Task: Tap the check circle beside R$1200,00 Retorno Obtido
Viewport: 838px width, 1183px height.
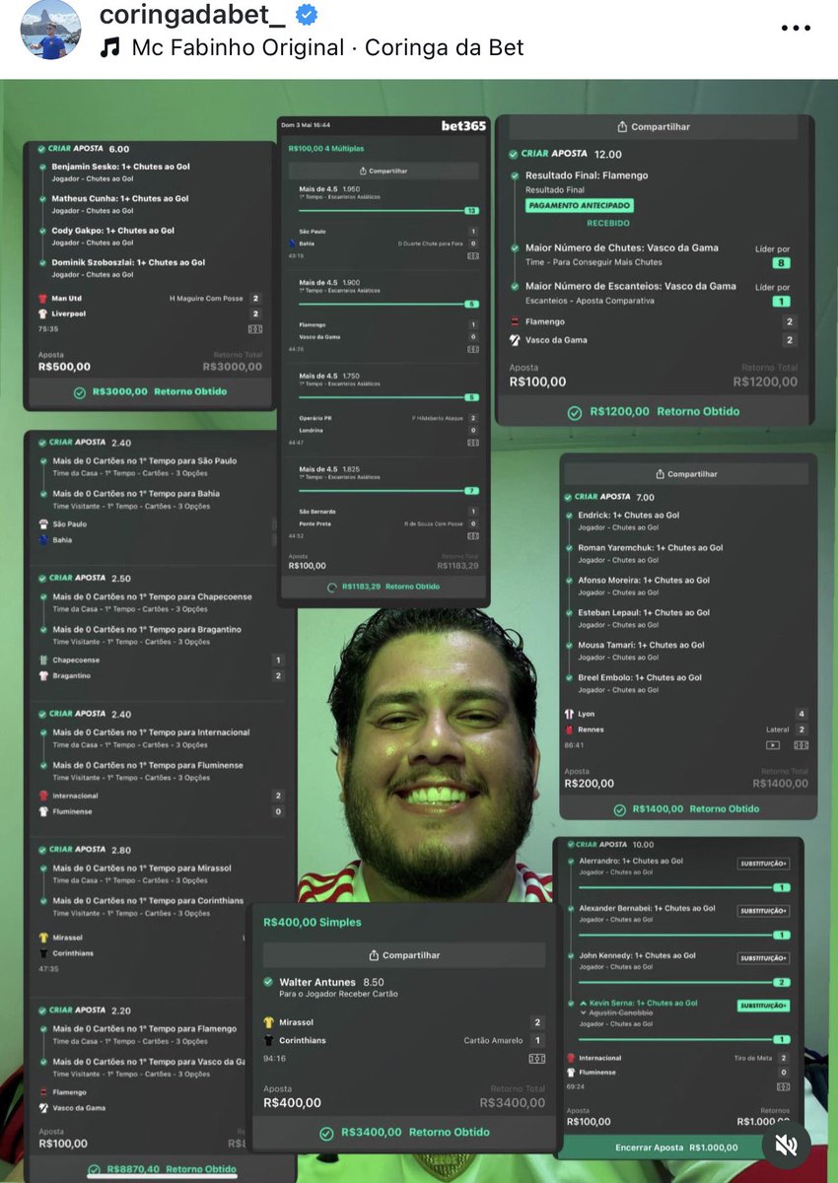Action: pos(574,412)
